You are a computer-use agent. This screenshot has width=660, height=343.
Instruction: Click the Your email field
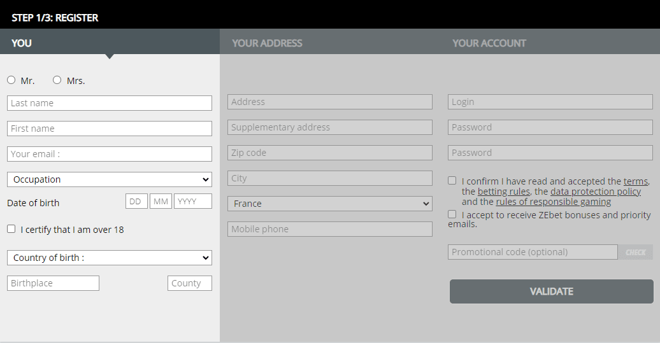click(110, 154)
